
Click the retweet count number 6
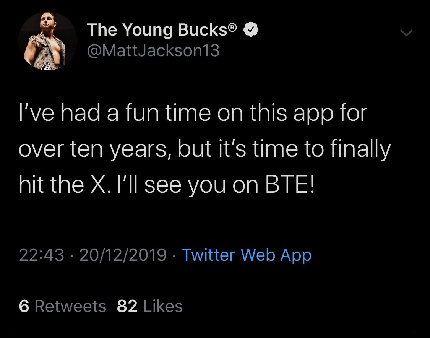pyautogui.click(x=24, y=306)
